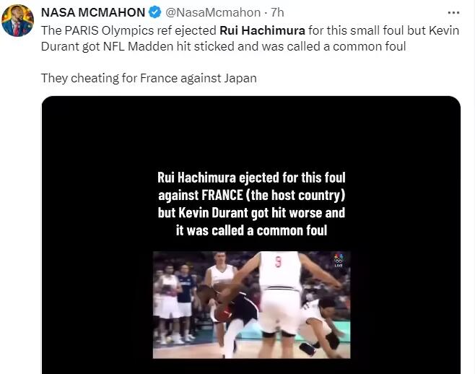Click the video caption about Rui Hachimura
475x374 pixels.
251,204
